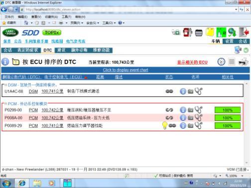Click the list view icon next to clock

pyautogui.click(x=232, y=62)
